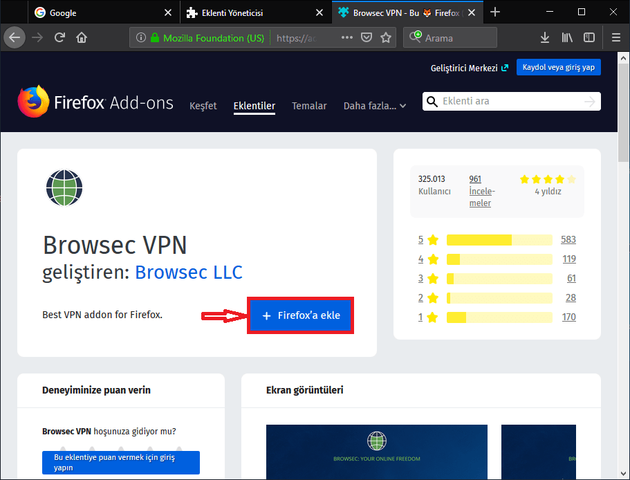Close the Eklenti Yöneticisi tab
This screenshot has height=480, width=630.
click(x=319, y=13)
